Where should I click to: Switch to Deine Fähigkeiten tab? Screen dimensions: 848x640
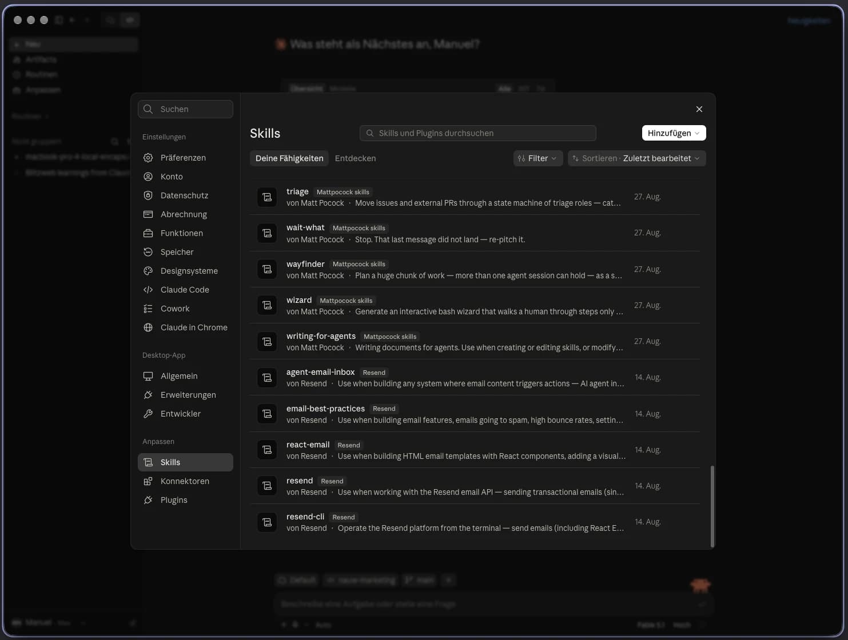(x=289, y=158)
